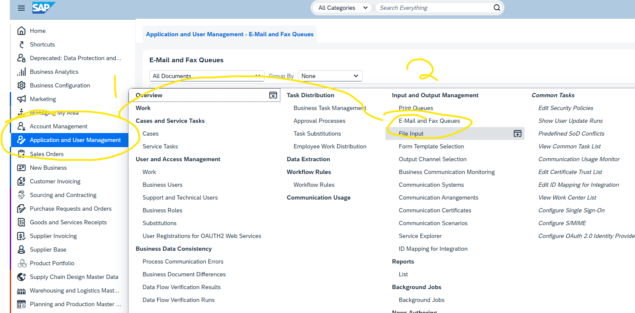Click the Sourcing and Contracting handshake icon
The width and height of the screenshot is (635, 313).
point(21,195)
